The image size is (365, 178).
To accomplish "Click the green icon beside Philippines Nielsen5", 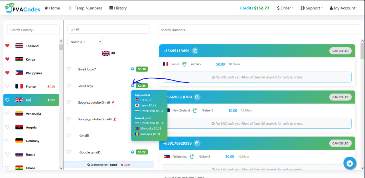I will coord(192,156).
